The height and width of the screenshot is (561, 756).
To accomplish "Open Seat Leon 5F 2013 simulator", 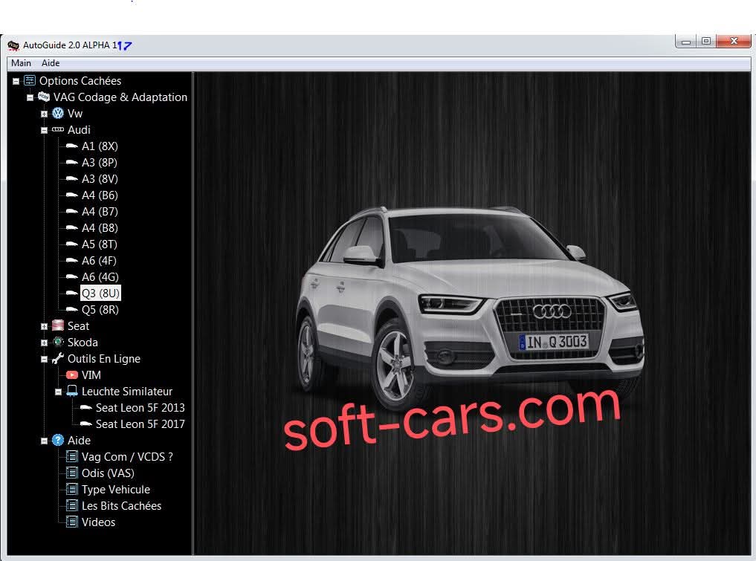I will [140, 408].
